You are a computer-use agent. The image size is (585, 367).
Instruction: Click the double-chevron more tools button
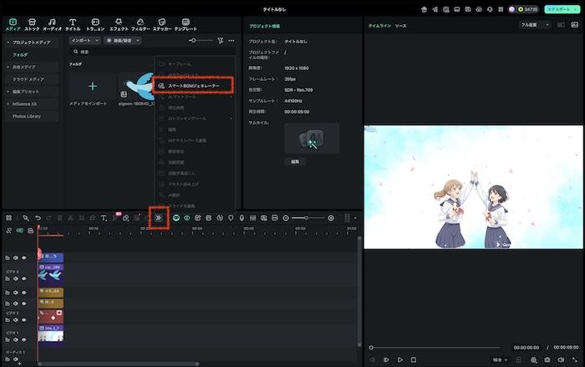[159, 218]
